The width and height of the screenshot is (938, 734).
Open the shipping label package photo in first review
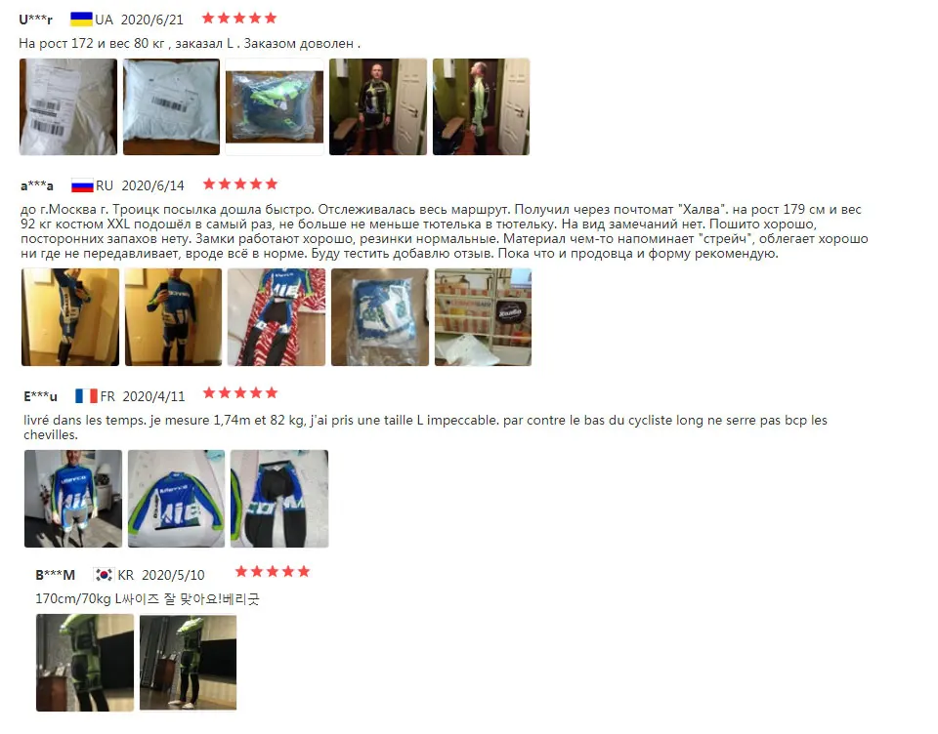point(68,107)
